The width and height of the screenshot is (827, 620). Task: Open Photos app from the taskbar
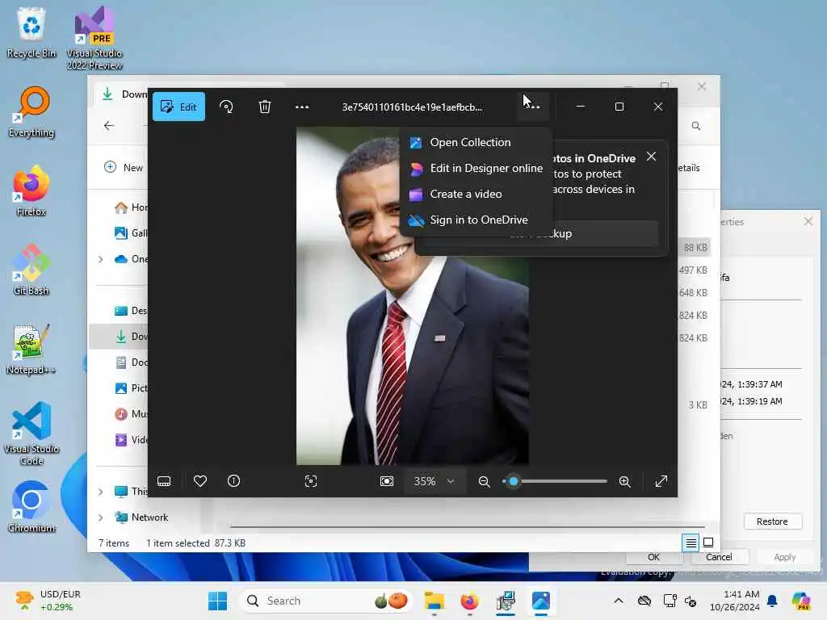click(x=541, y=601)
